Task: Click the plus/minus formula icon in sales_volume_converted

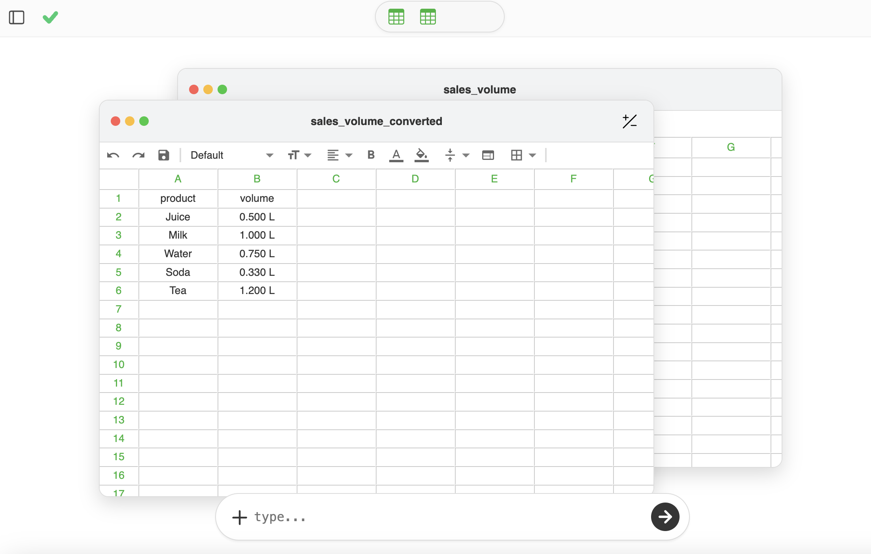Action: pos(630,121)
